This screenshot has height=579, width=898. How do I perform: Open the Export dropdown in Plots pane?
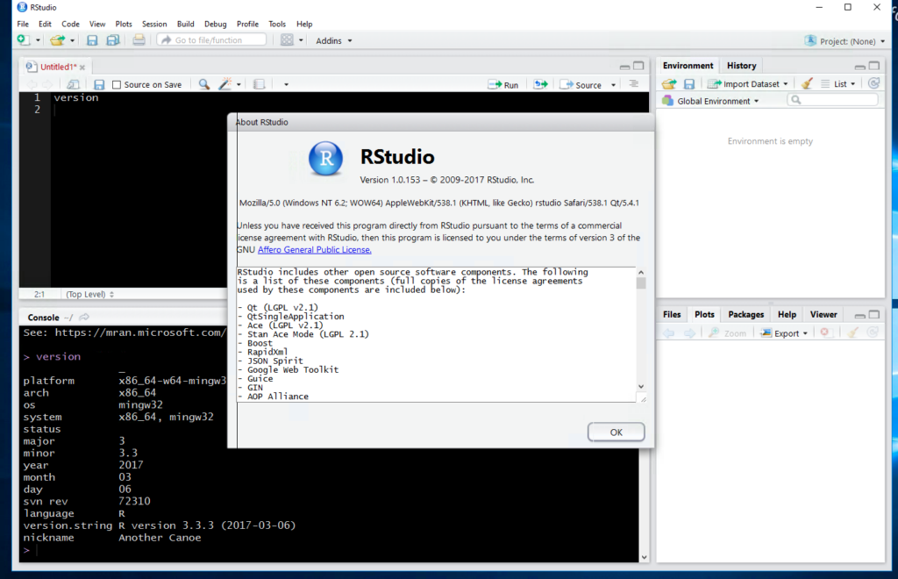pos(784,332)
